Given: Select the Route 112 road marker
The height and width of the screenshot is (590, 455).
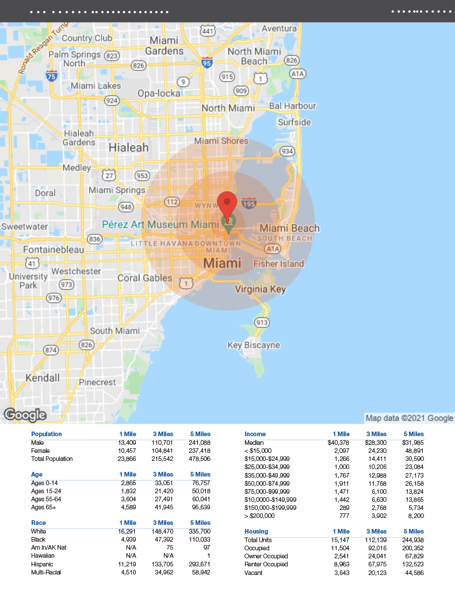Looking at the screenshot, I should (x=172, y=202).
